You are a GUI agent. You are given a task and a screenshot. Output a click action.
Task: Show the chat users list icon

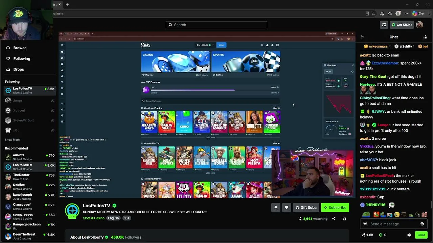click(x=425, y=37)
